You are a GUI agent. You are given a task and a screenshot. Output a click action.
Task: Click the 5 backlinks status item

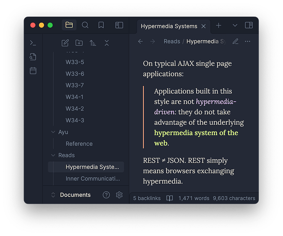coord(147,198)
